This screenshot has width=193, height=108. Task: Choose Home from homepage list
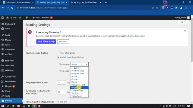pos(79,82)
